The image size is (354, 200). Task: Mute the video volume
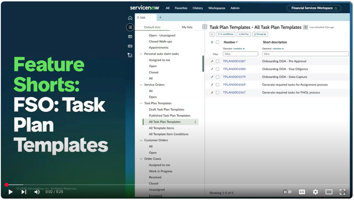(37, 192)
